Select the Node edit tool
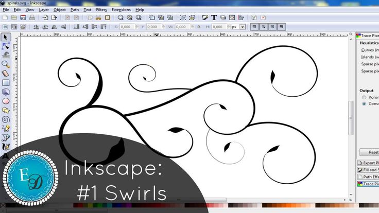The width and height of the screenshot is (379, 213). pos(6,46)
